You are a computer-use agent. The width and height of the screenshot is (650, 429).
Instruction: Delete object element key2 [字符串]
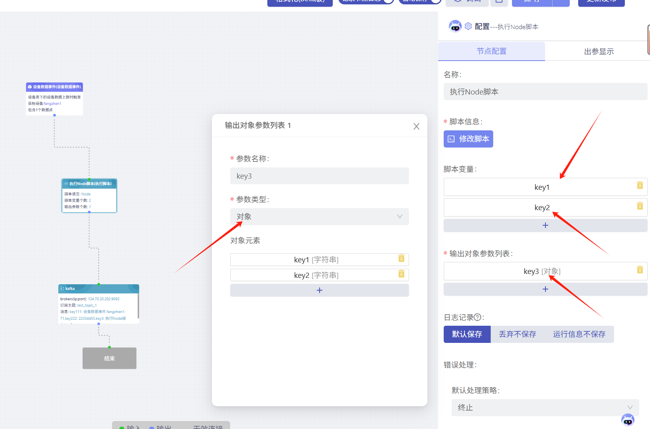[x=401, y=274]
